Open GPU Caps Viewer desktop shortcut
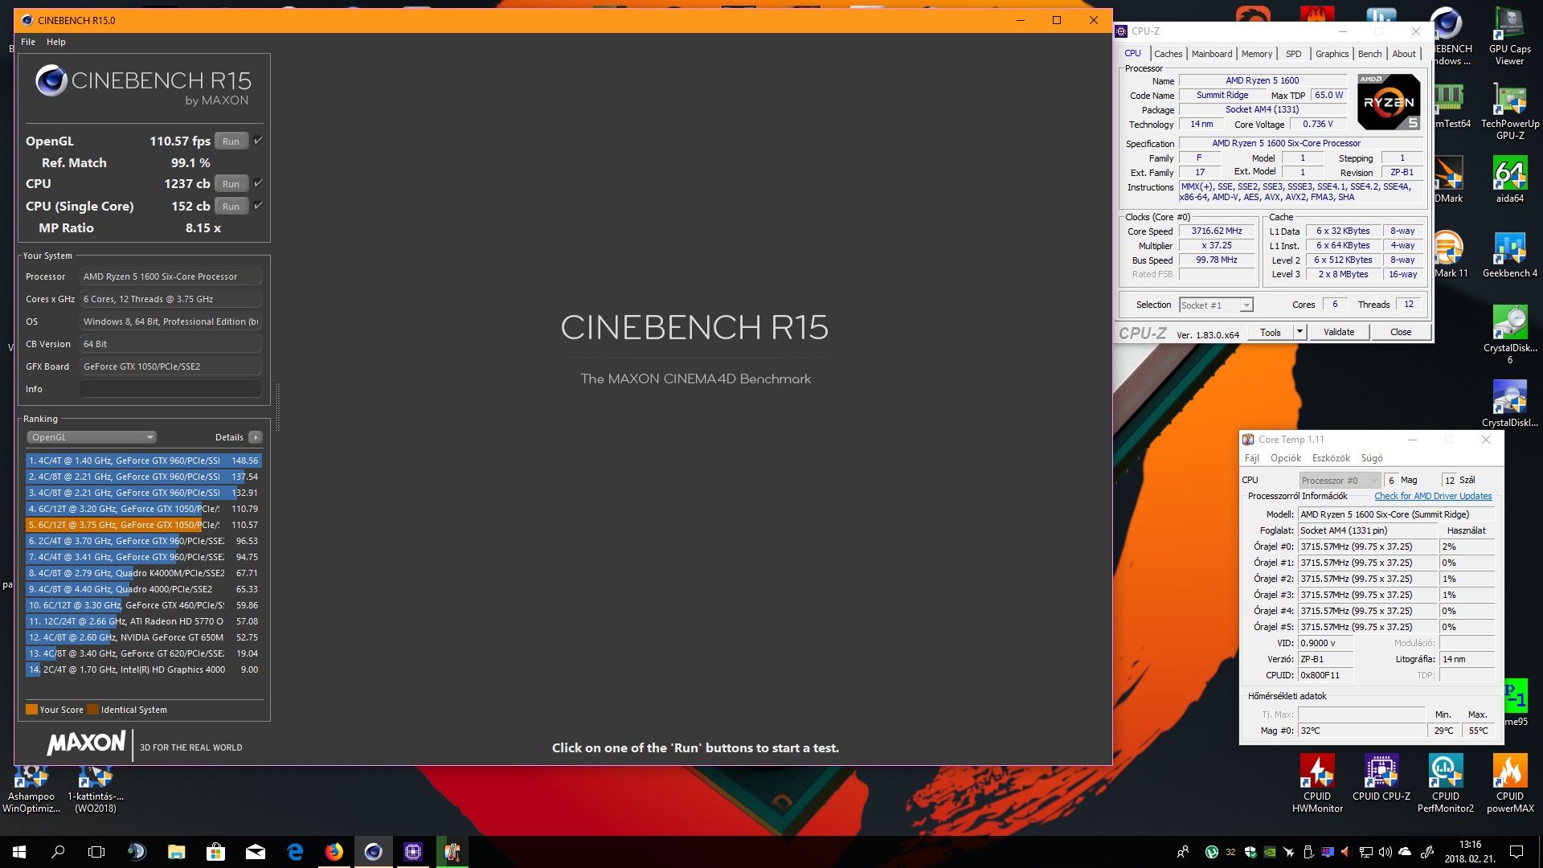The height and width of the screenshot is (868, 1543). click(1509, 37)
